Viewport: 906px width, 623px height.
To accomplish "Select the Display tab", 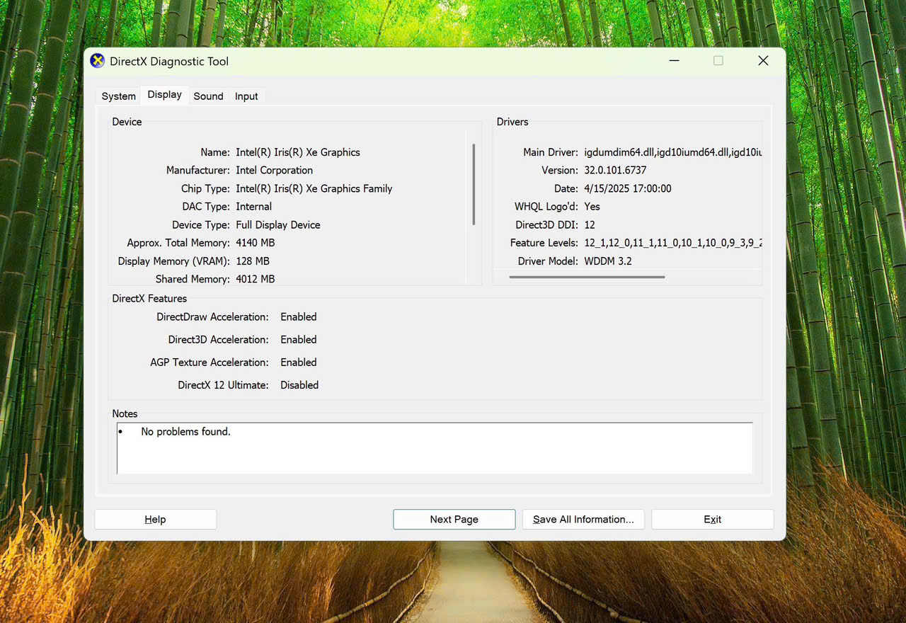I will pos(164,95).
